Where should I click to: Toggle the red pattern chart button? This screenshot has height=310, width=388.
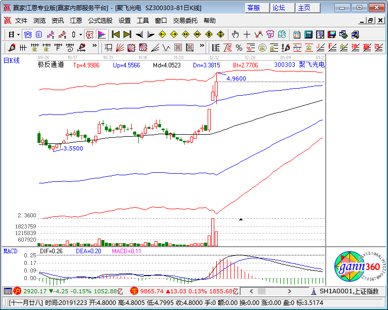coord(90,34)
